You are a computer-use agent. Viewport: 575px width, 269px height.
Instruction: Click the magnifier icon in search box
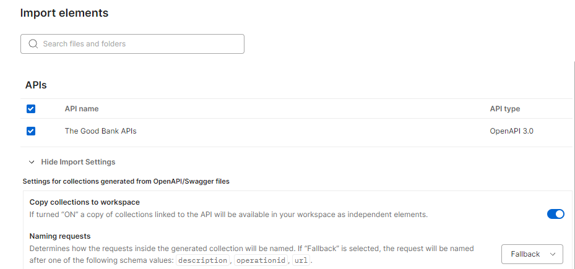[x=33, y=44]
